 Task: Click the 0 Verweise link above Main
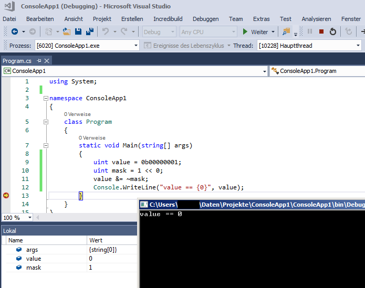[x=92, y=138]
